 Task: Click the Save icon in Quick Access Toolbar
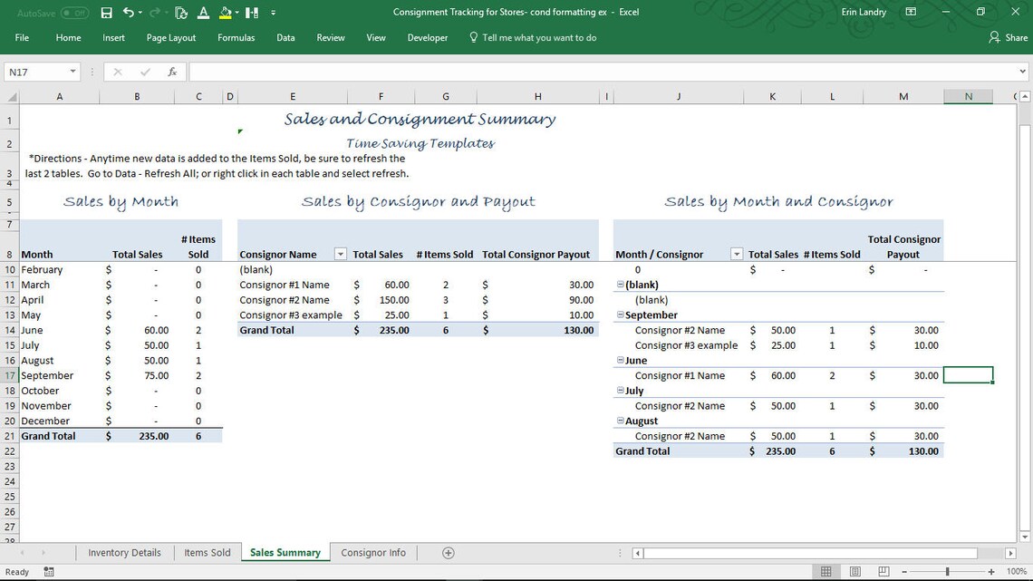105,12
